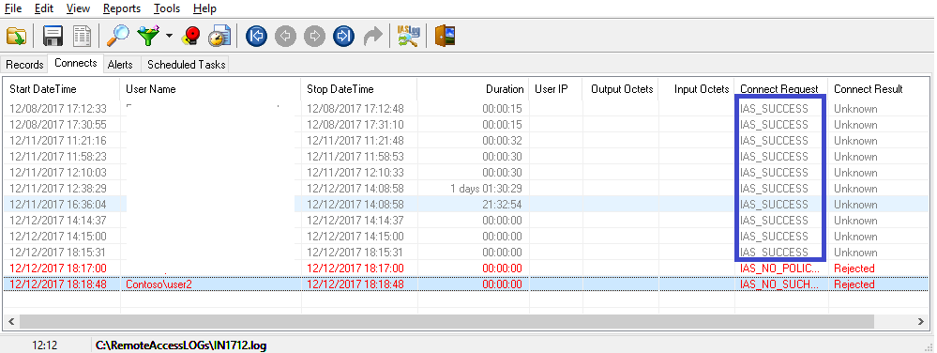Viewport: 937px width, 353px height.
Task: Open log file with the folder icon
Action: [x=16, y=36]
